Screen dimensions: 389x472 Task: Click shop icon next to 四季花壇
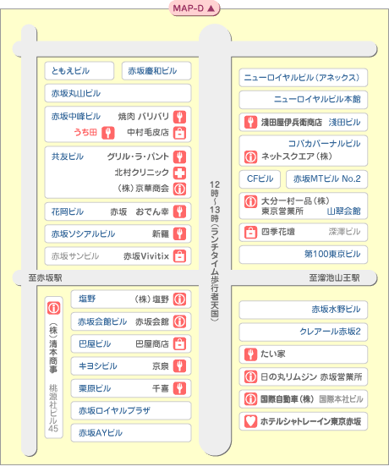click(x=250, y=232)
